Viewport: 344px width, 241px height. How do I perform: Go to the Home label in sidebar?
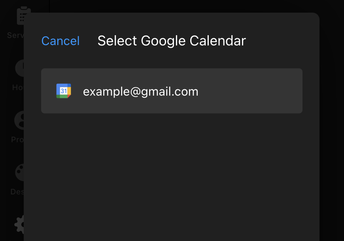[x=18, y=87]
